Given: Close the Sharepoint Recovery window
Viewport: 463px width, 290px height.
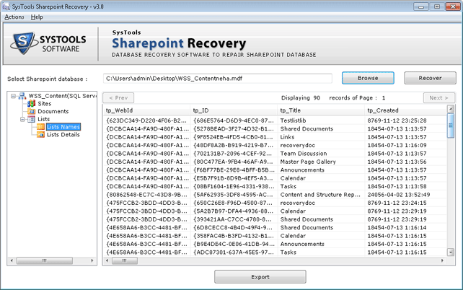Looking at the screenshot, I should (453, 6).
